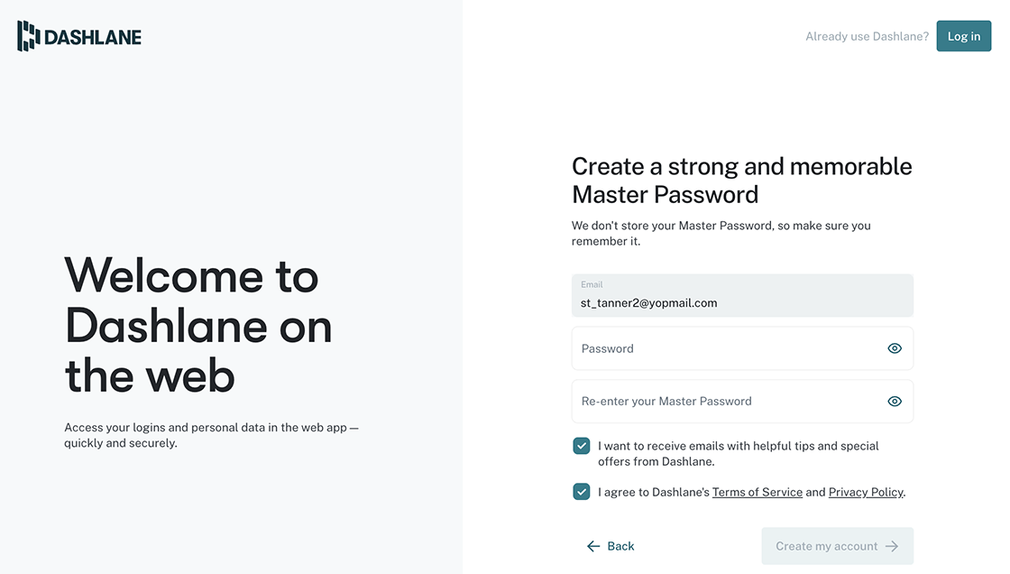Click the arrow on Create my account
Image resolution: width=1010 pixels, height=574 pixels.
892,546
